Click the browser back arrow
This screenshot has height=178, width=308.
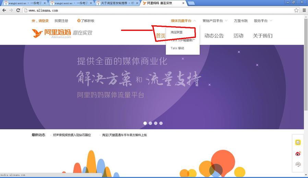[4, 10]
